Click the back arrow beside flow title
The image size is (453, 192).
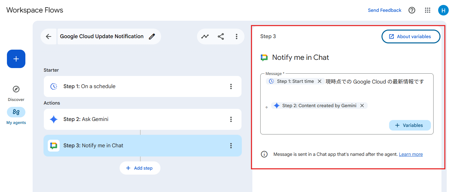pos(49,36)
